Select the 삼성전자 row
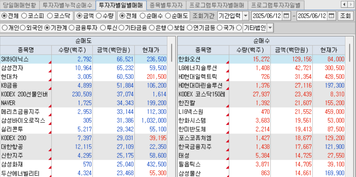Screen dimensions: 356x177 point(83,68)
